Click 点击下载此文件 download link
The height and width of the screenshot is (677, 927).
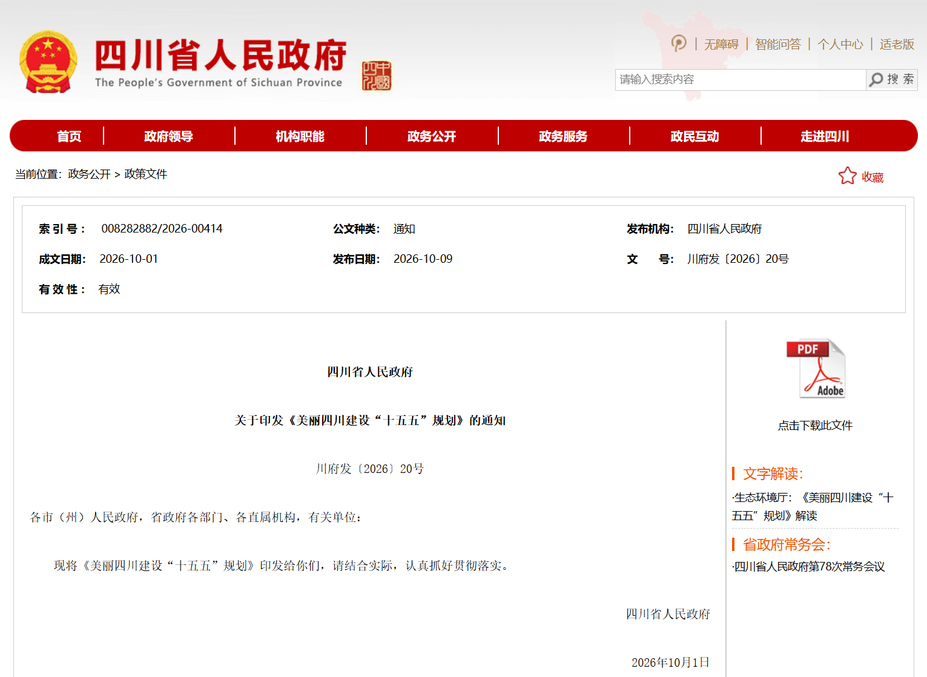815,426
